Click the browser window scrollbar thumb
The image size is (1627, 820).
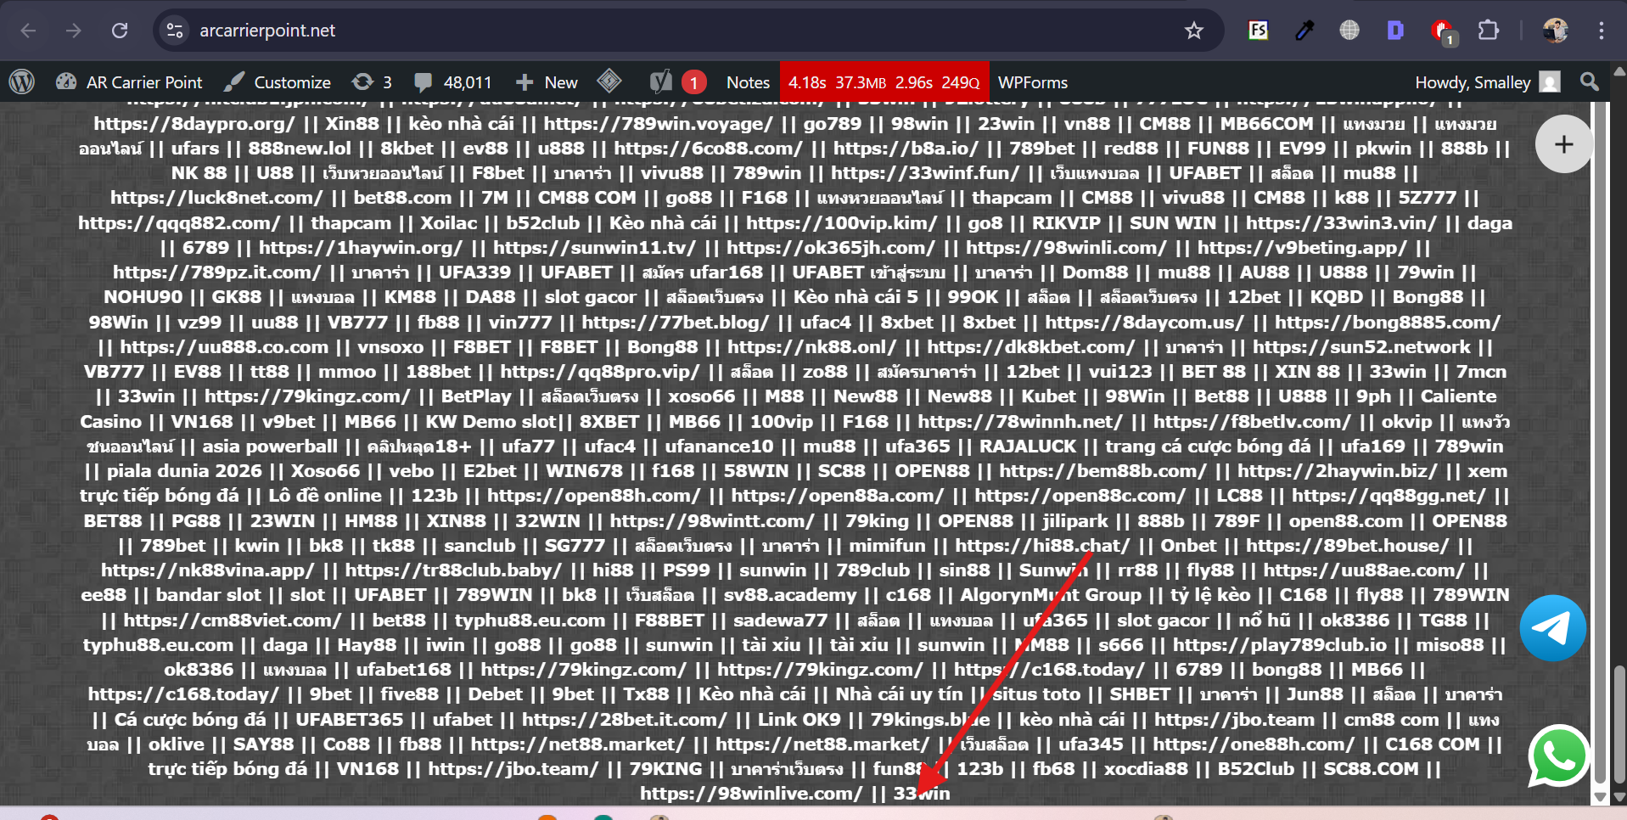[1619, 724]
